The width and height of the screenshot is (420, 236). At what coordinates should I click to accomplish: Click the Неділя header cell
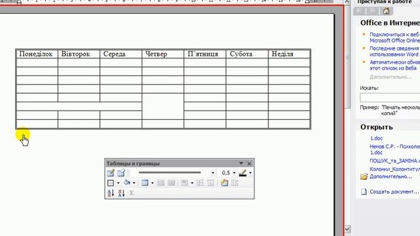coord(289,54)
